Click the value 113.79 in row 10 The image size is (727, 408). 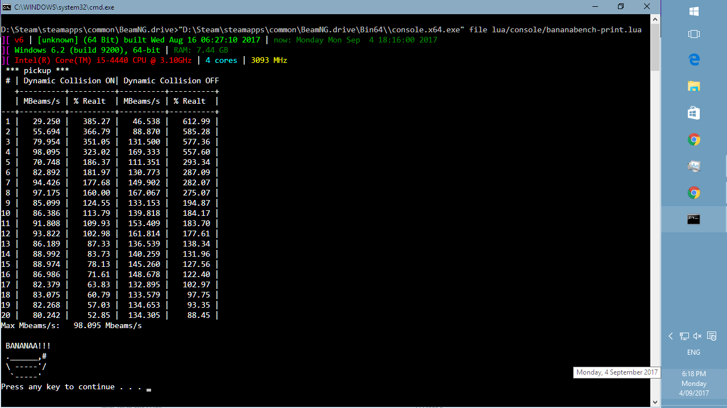pos(97,213)
